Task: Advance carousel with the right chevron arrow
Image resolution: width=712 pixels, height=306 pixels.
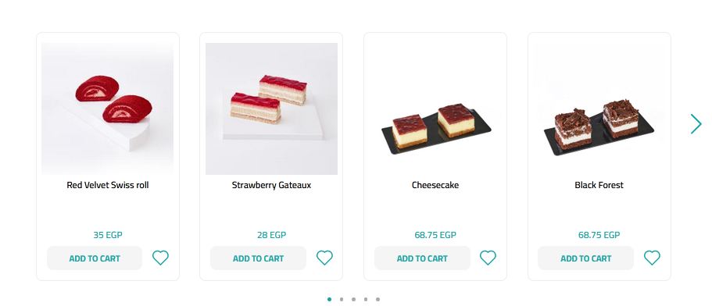Action: (696, 124)
